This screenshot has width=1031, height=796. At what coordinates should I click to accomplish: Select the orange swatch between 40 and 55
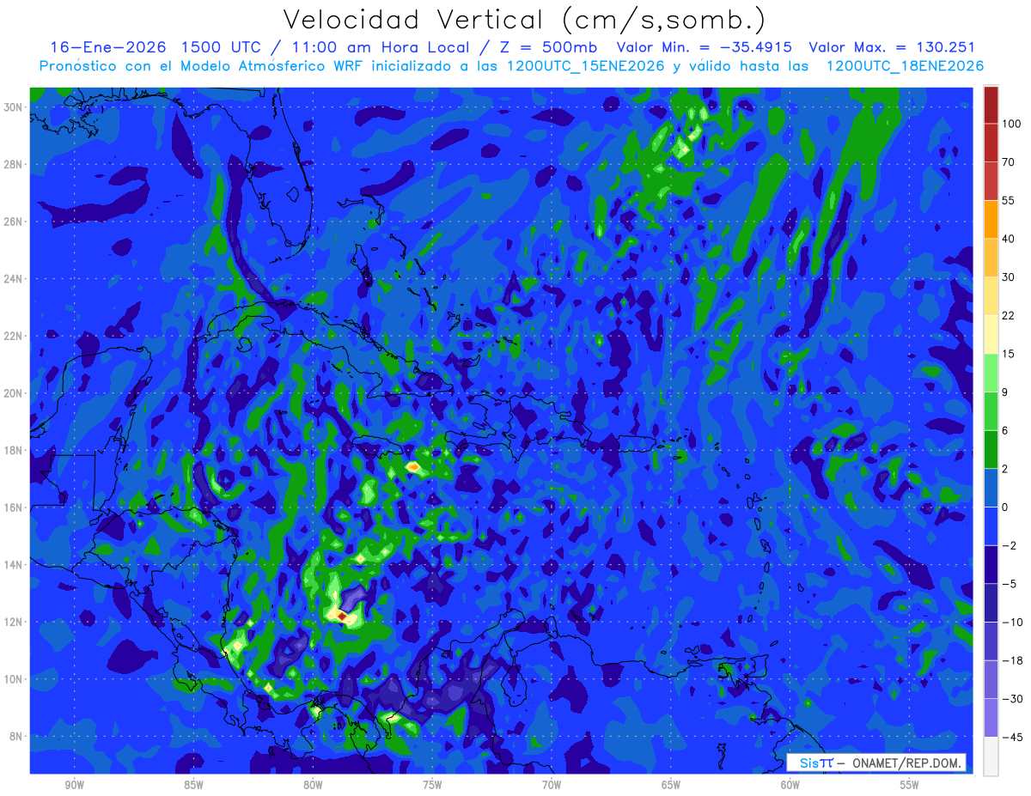click(x=991, y=219)
